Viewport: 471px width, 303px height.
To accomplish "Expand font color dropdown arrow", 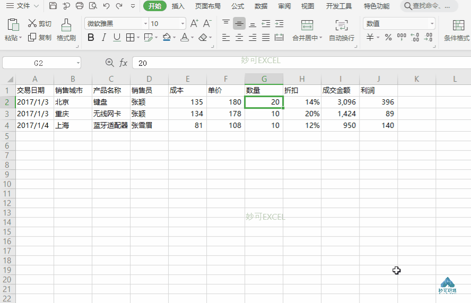I will point(192,38).
